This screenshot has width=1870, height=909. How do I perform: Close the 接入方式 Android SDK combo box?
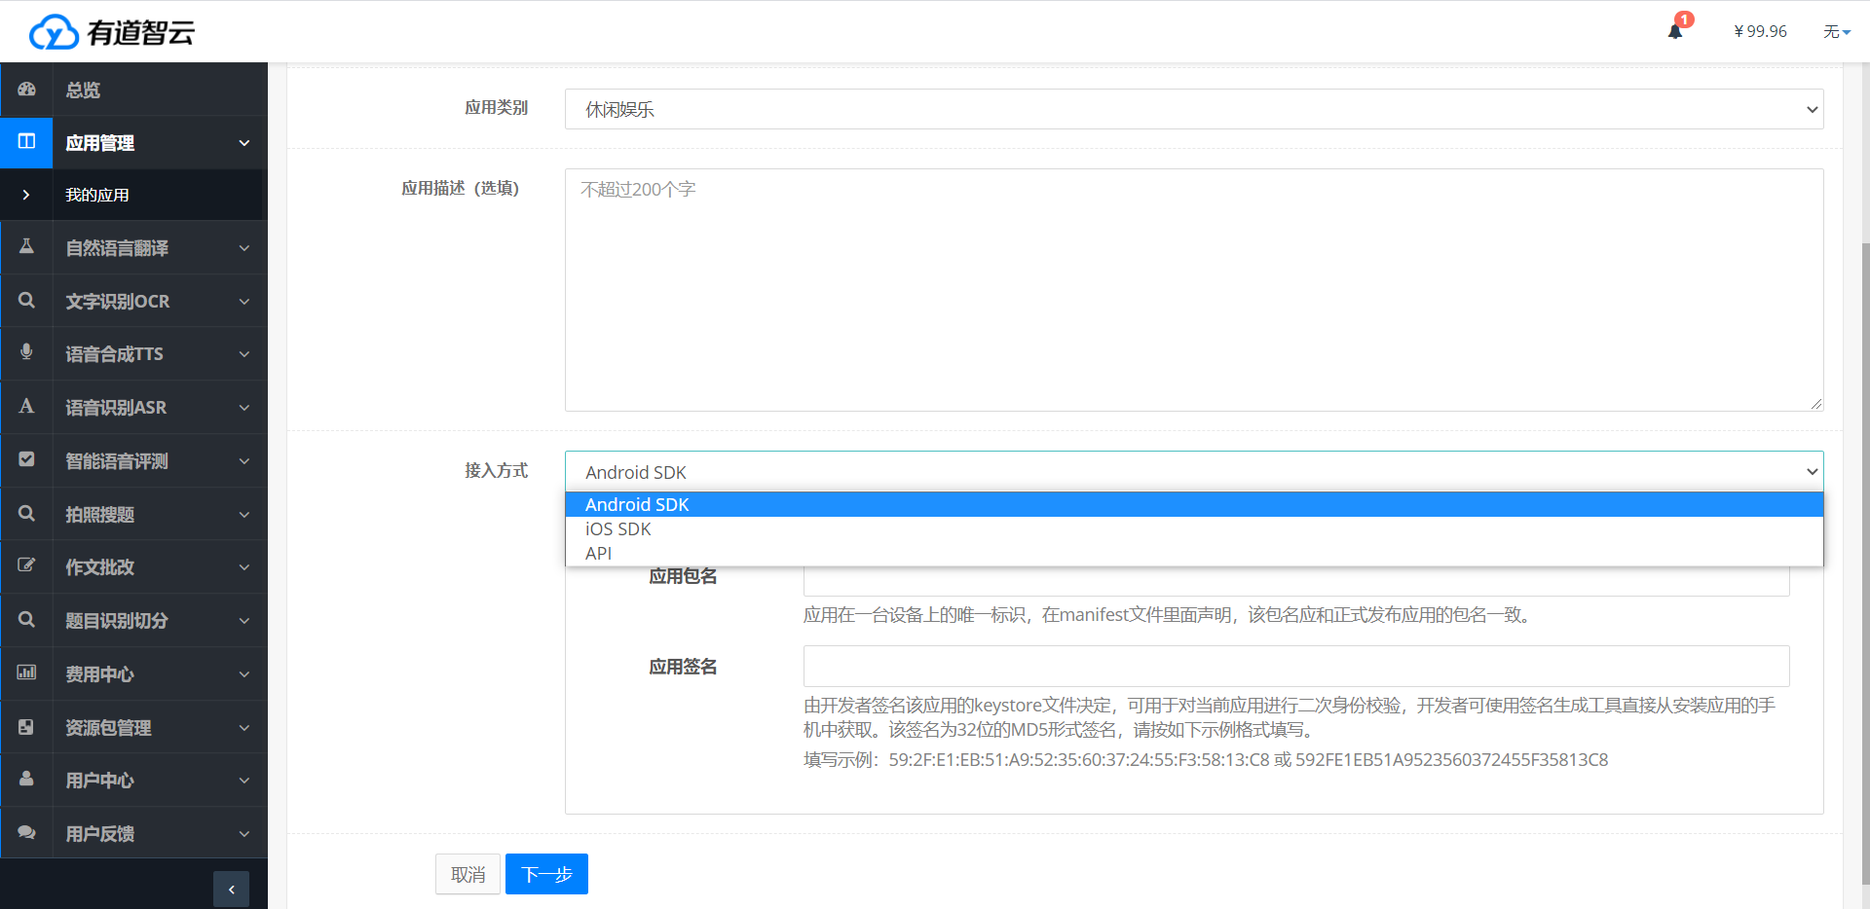1194,471
